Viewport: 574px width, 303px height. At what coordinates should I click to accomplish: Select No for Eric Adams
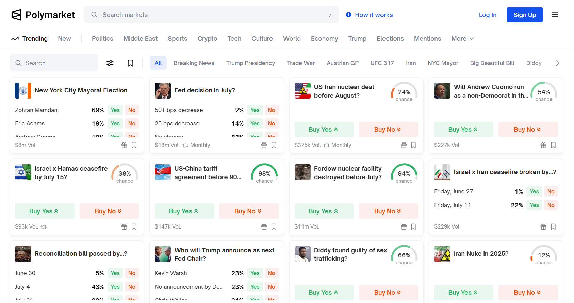132,123
